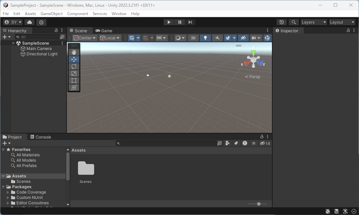Click search by log type icon

click(x=245, y=143)
